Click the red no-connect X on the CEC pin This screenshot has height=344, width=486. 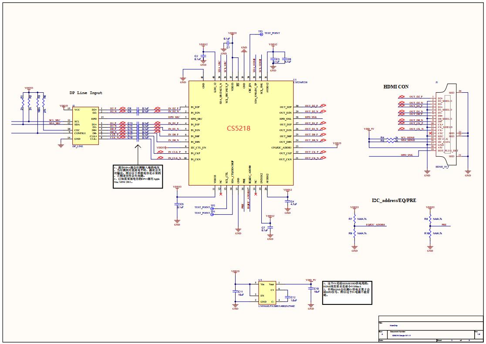click(430, 133)
